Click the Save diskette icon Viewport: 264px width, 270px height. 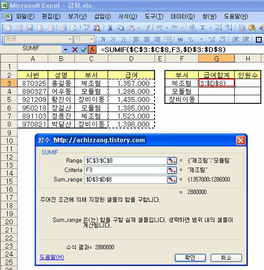coord(30,28)
